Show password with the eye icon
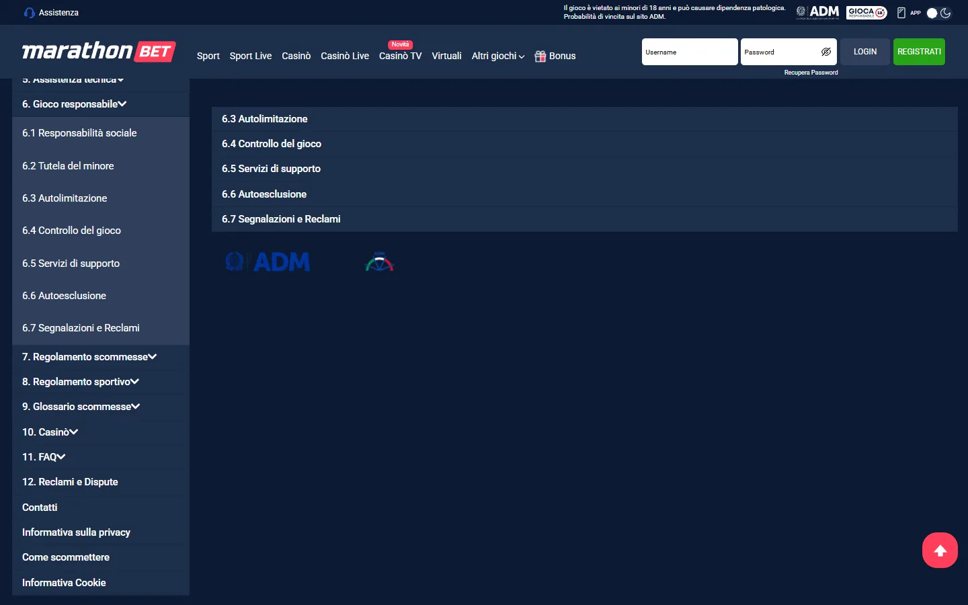 point(826,52)
